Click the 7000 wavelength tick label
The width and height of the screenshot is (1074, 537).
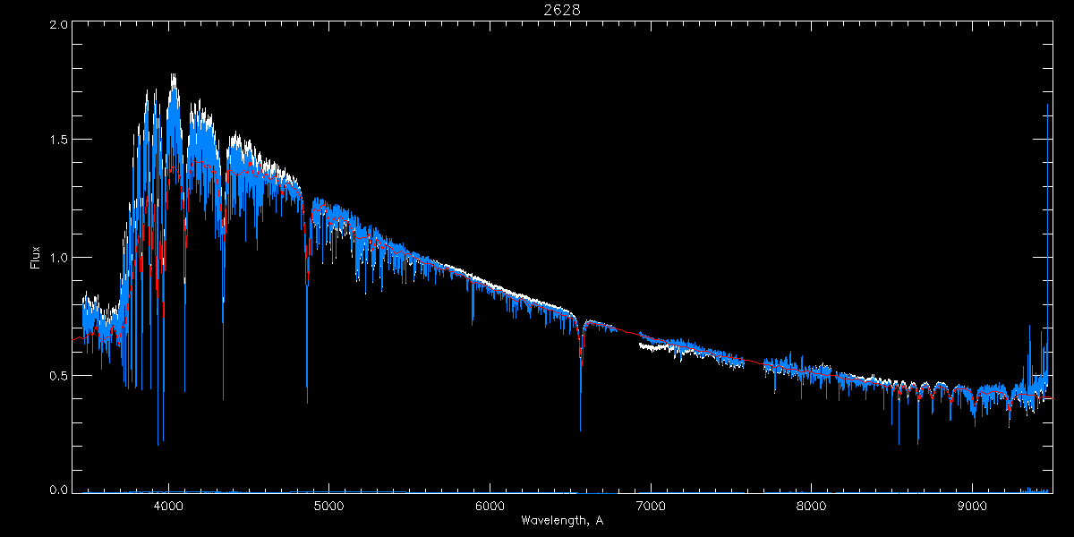click(651, 504)
